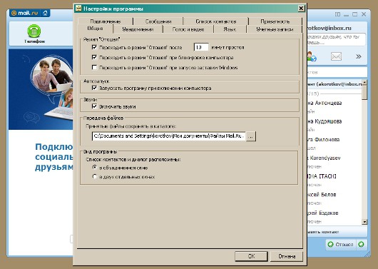
Task: Close the Настройки программы dialog
Action: coord(301,9)
